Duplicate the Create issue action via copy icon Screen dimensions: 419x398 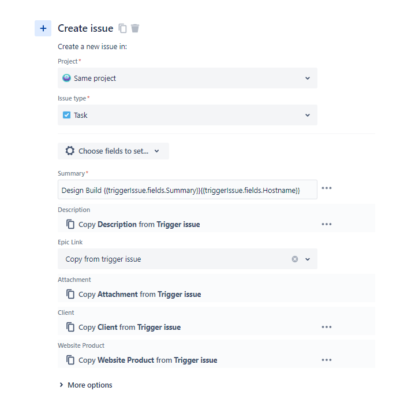tap(123, 28)
